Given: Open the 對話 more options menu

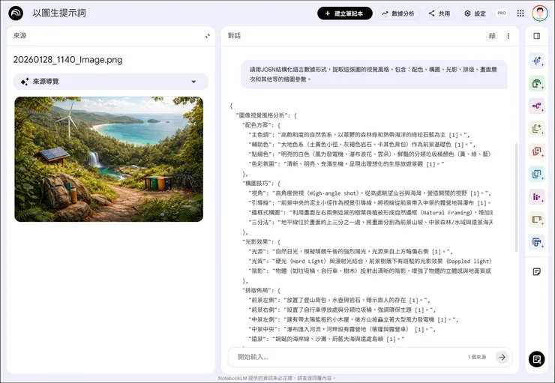Looking at the screenshot, I should point(508,36).
